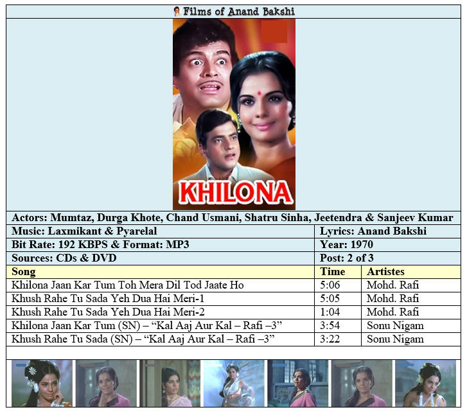This screenshot has height=412, width=467.
Task: Click 'Sources: CDs & DVD' cell
Action: click(160, 258)
